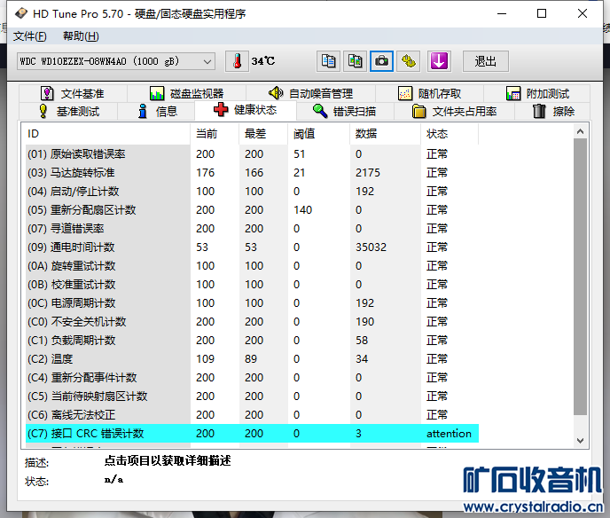The image size is (610, 518).
Task: Select row (0C) 电源周期计数
Action: pos(252,303)
